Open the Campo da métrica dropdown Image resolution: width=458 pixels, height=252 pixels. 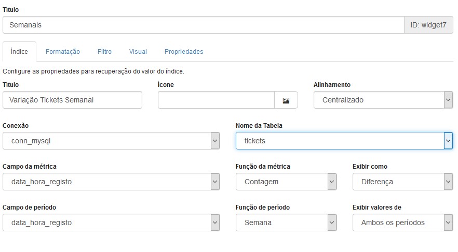click(x=111, y=182)
